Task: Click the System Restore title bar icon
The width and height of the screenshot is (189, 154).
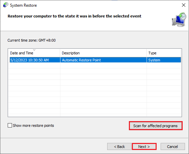Action: pyautogui.click(x=6, y=5)
